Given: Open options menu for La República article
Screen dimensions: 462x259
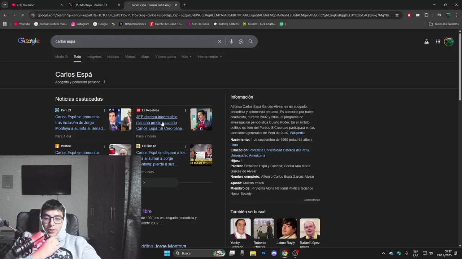Looking at the screenshot, I should point(186,110).
